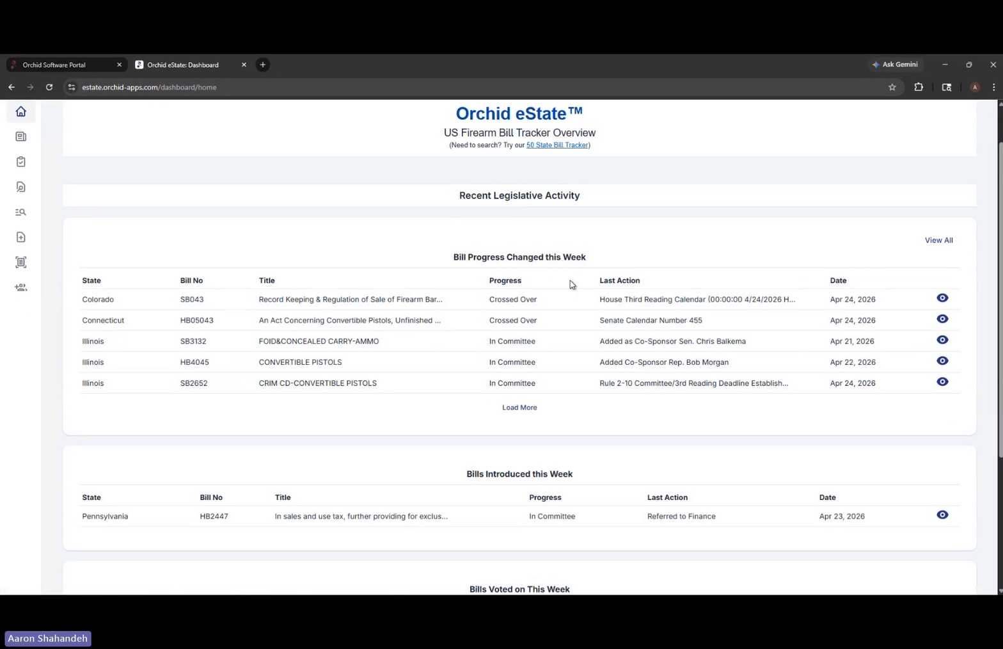Click An Act Concerning Convertible Pistols title
Image resolution: width=1003 pixels, height=649 pixels.
[x=350, y=321]
